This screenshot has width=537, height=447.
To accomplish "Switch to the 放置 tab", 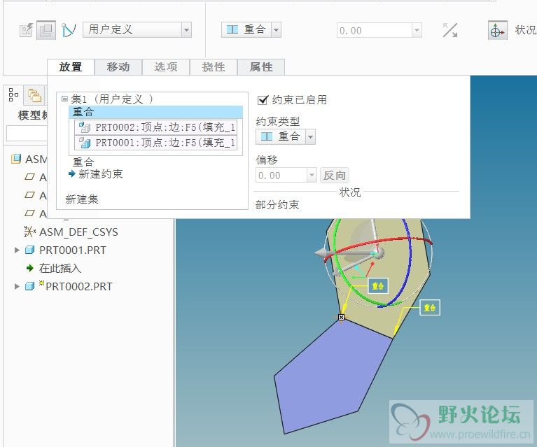I will [71, 66].
